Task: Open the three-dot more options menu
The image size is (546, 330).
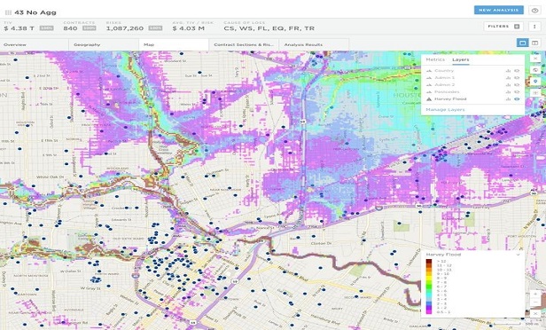Action: [x=534, y=27]
